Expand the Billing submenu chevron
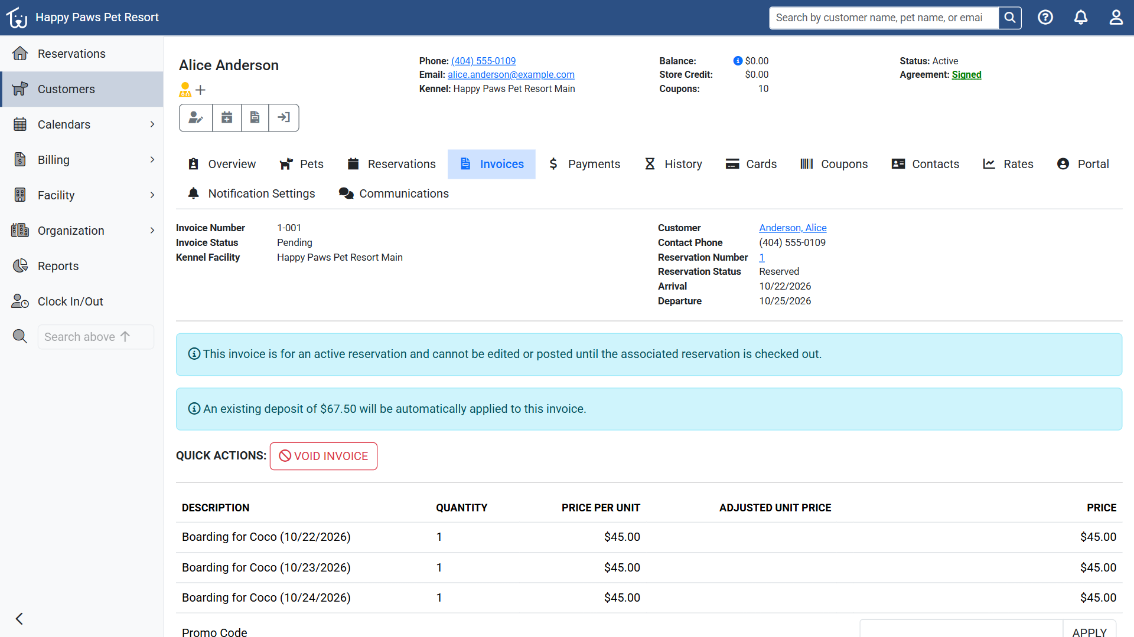 coord(152,160)
